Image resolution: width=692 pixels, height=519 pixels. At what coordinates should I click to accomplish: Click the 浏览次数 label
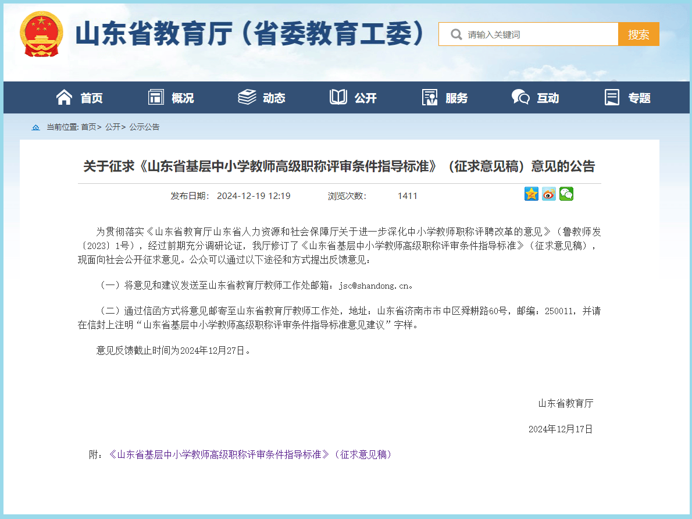tap(347, 195)
